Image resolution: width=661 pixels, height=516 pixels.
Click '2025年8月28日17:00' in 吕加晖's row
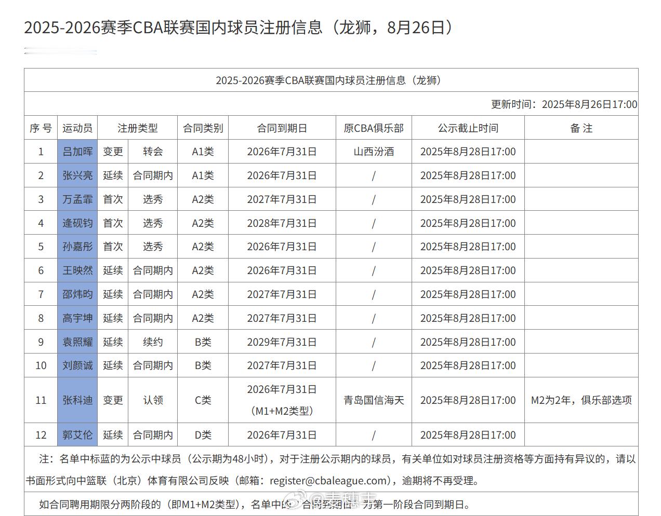[468, 152]
